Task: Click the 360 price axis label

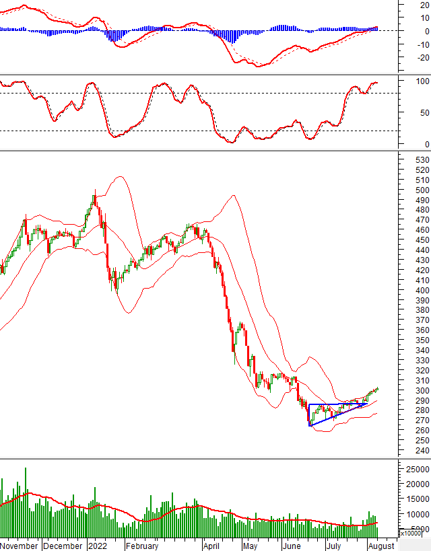Action: click(422, 330)
